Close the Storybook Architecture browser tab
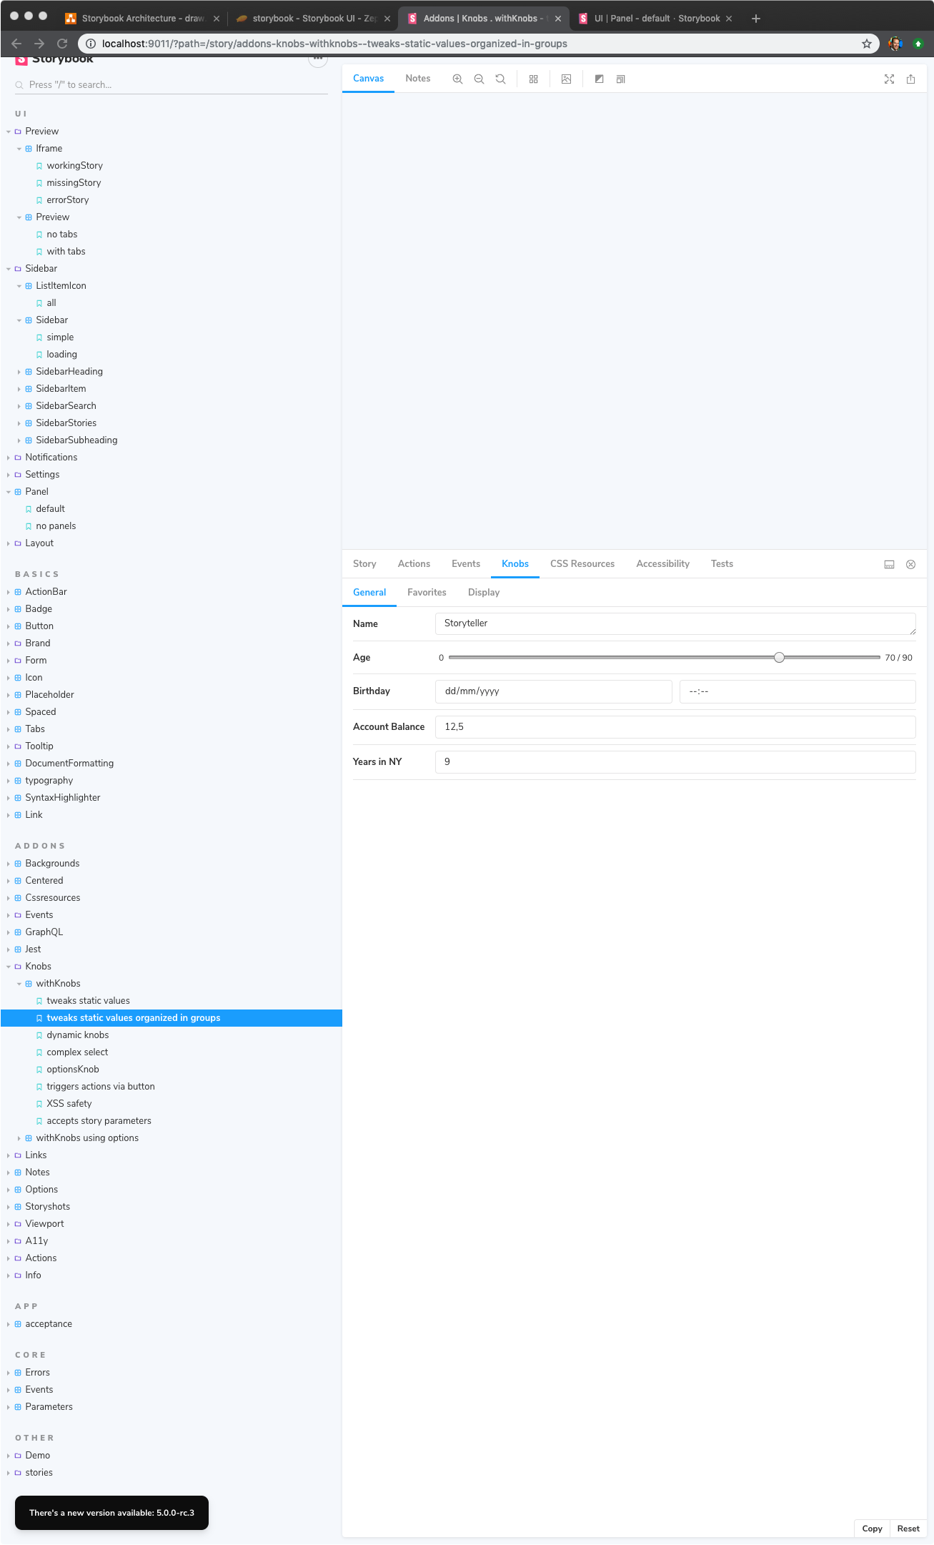 [x=217, y=19]
